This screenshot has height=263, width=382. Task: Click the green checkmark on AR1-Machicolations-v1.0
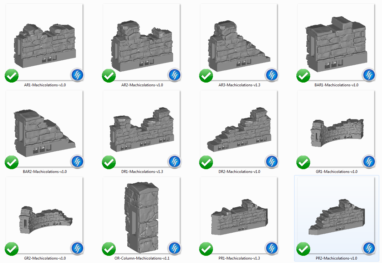(12, 76)
